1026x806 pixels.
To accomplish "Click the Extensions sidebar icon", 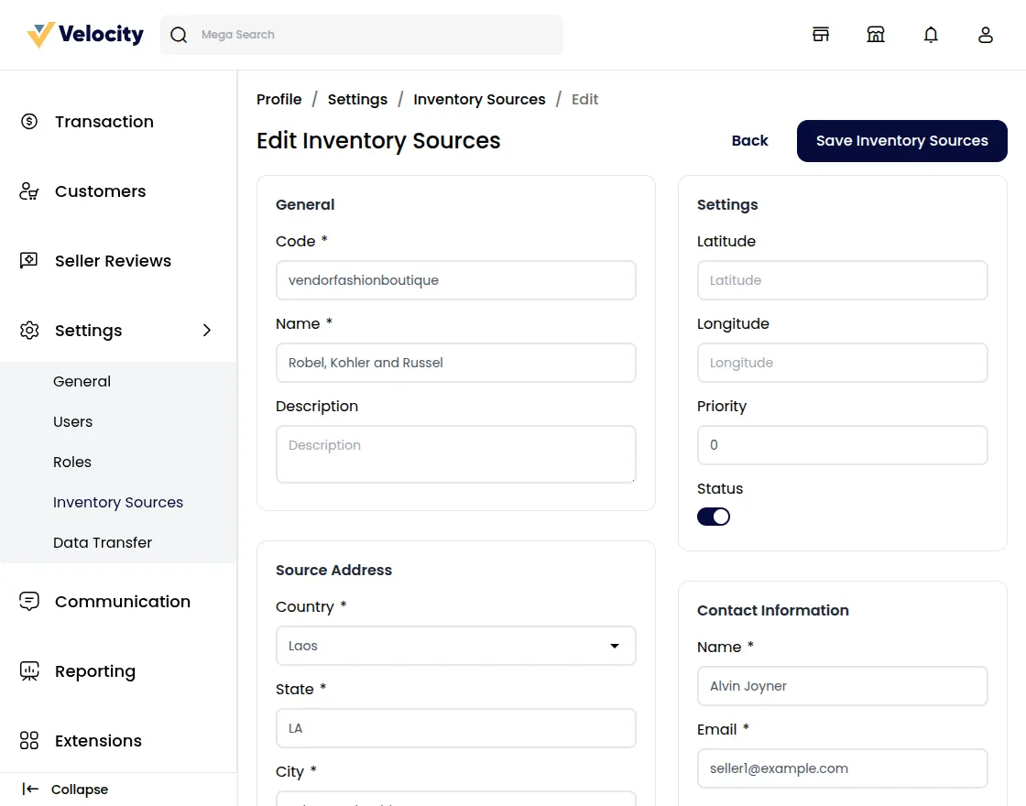I will coord(29,741).
